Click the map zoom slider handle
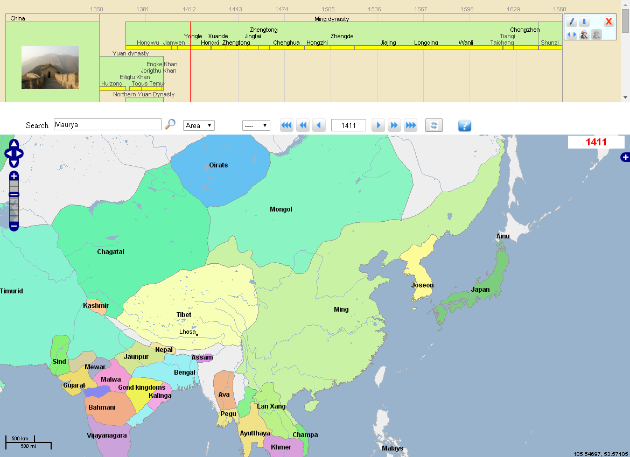Viewport: 630px width, 457px height. [13, 195]
